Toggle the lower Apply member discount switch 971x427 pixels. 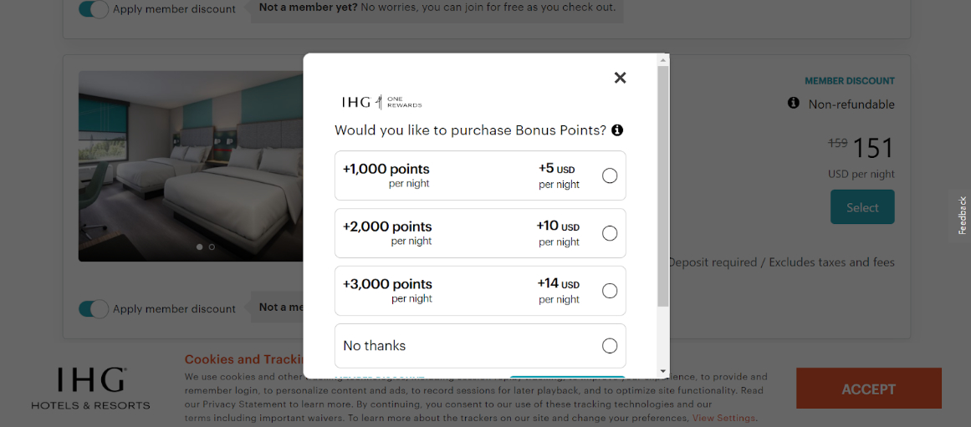[94, 309]
